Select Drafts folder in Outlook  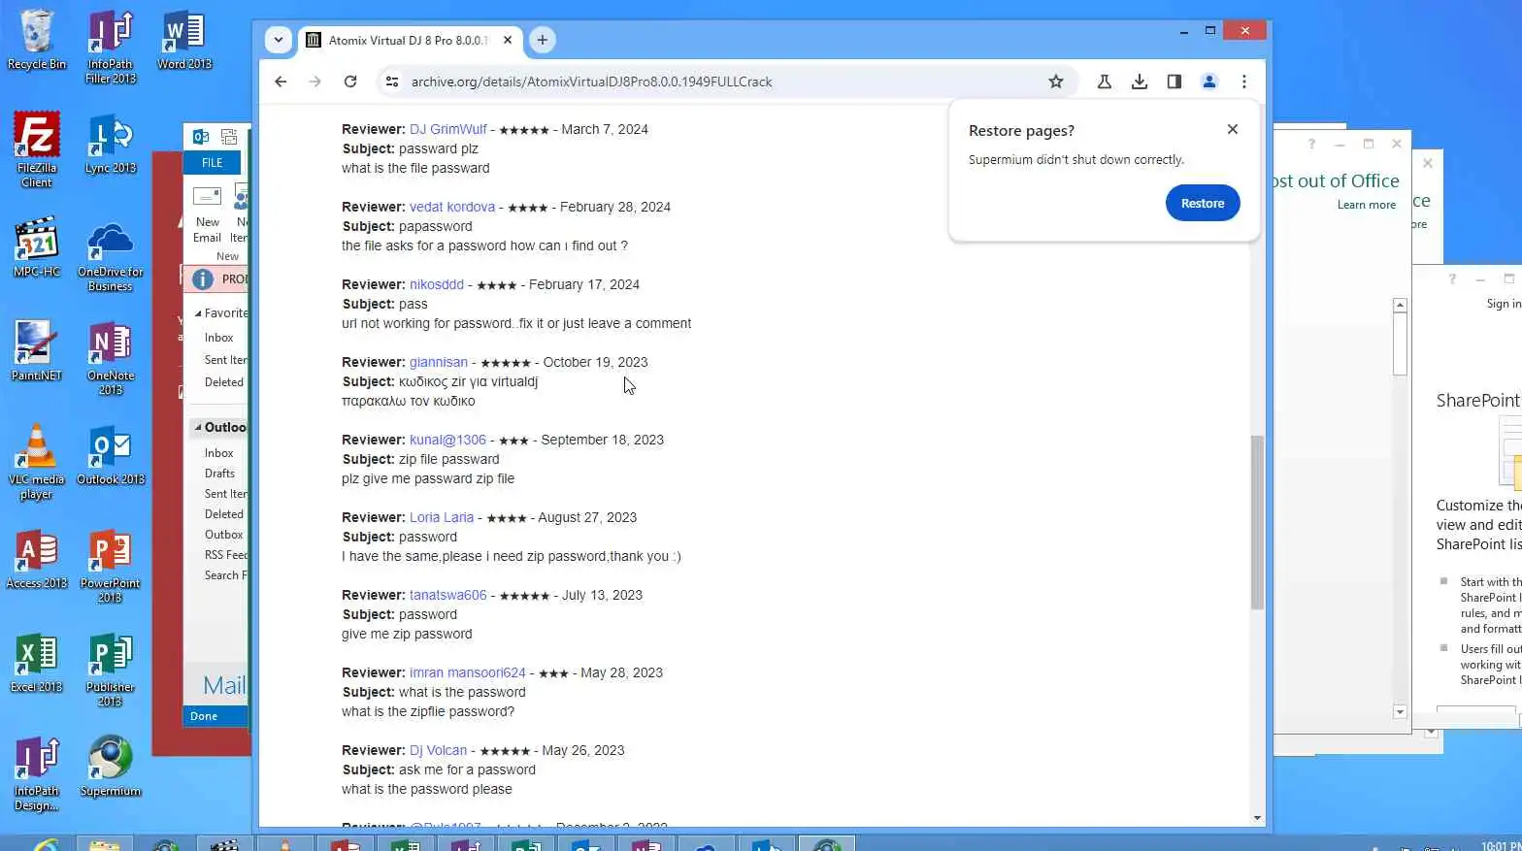(219, 474)
